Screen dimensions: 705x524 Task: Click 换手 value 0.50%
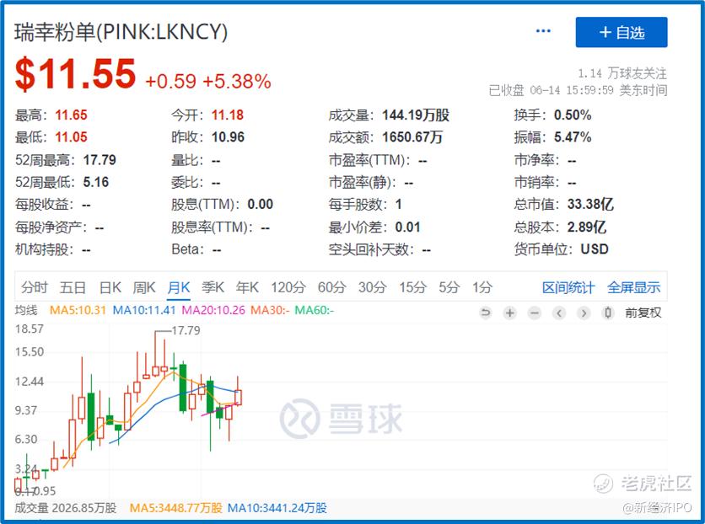coord(573,115)
